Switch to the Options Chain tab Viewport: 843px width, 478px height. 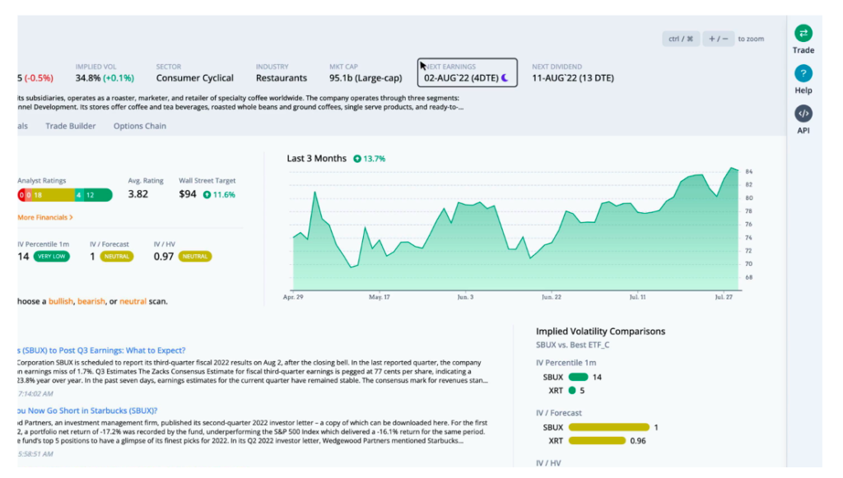click(x=140, y=126)
